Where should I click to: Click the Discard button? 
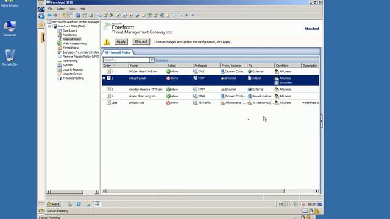coord(141,42)
